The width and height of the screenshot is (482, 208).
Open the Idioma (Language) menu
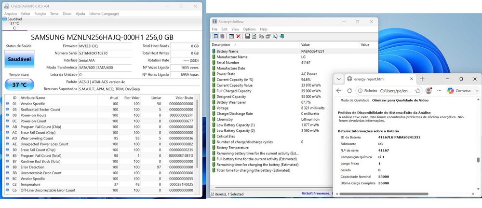[104, 14]
